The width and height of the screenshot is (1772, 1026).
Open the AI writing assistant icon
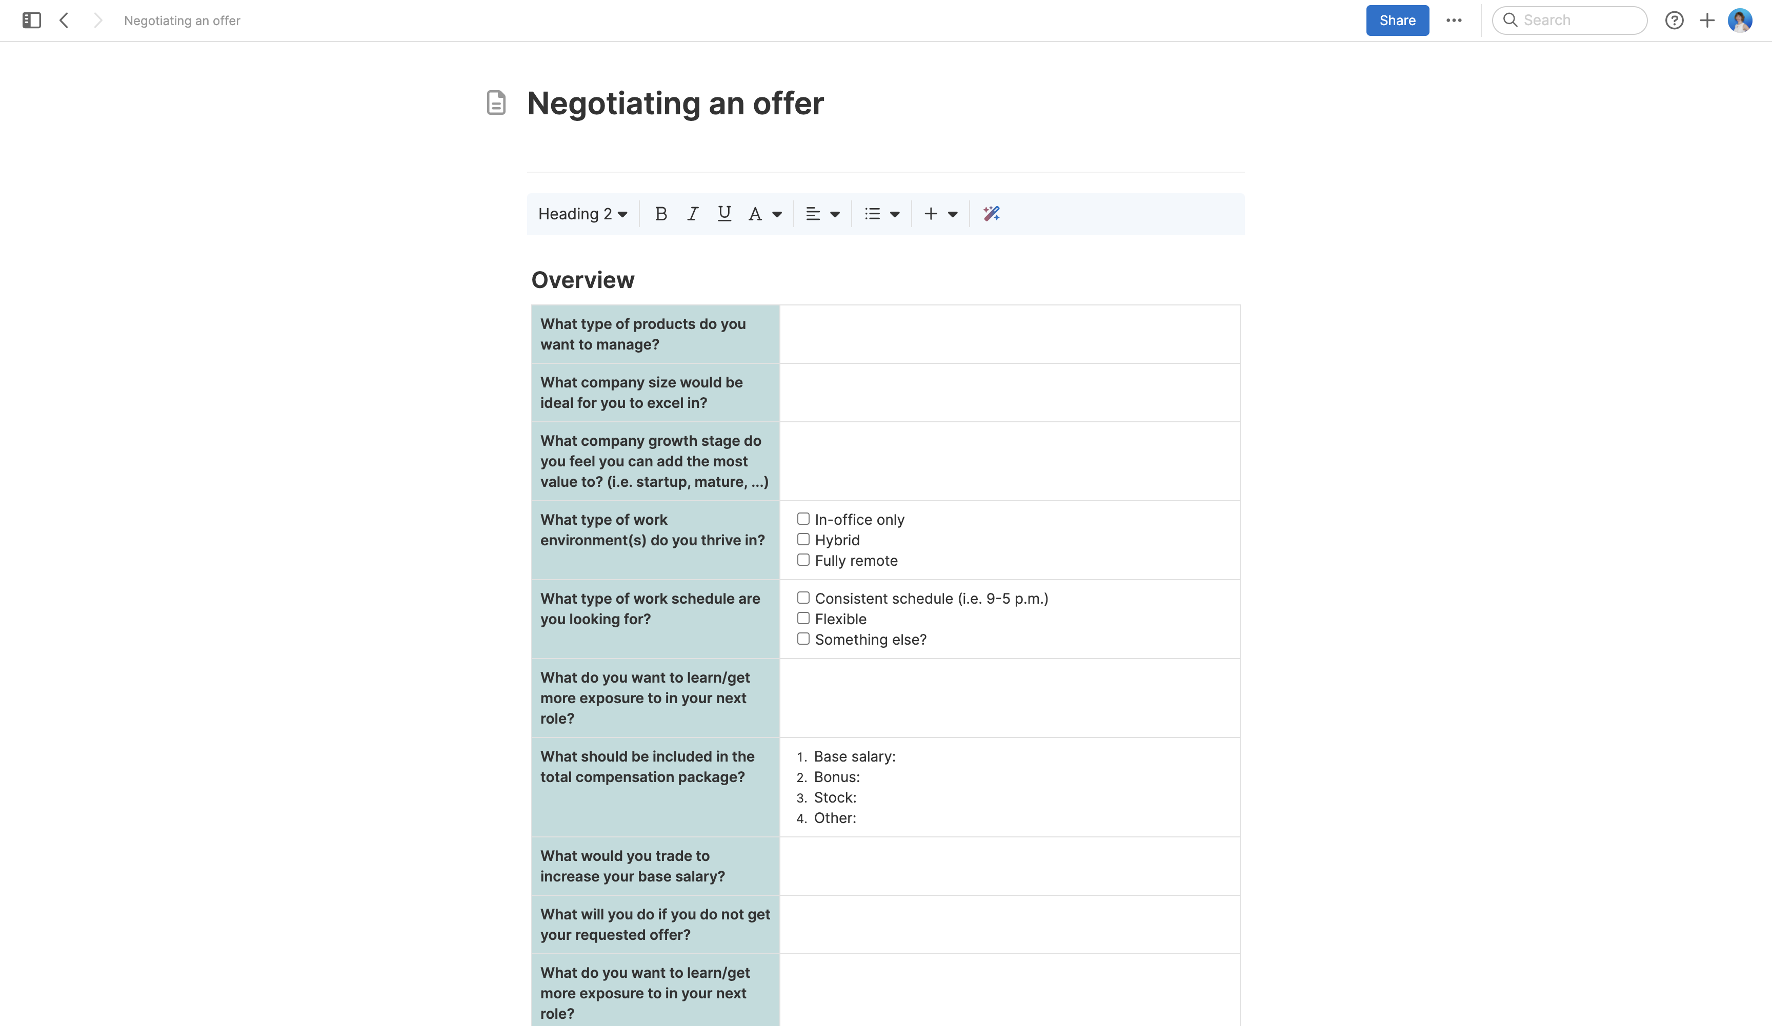(991, 214)
